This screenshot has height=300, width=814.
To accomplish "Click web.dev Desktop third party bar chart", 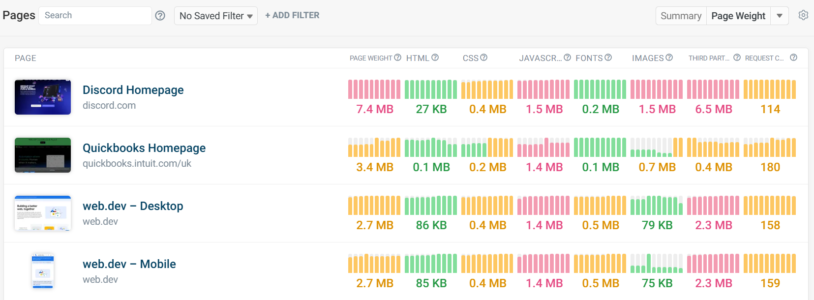I will [713, 206].
